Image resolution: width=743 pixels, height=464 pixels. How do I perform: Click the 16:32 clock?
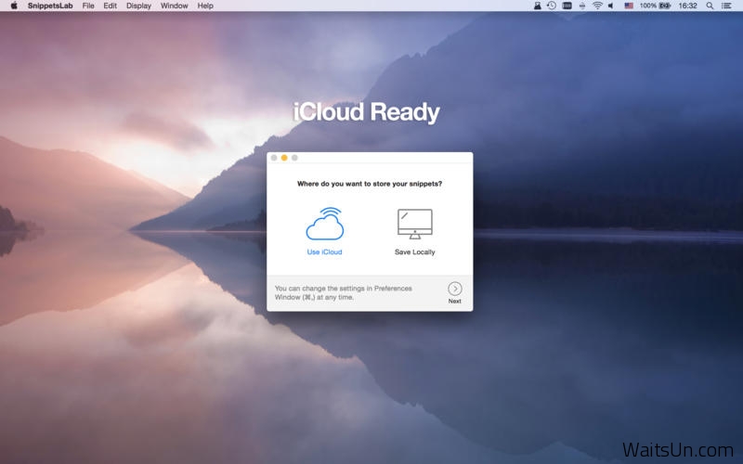point(687,6)
